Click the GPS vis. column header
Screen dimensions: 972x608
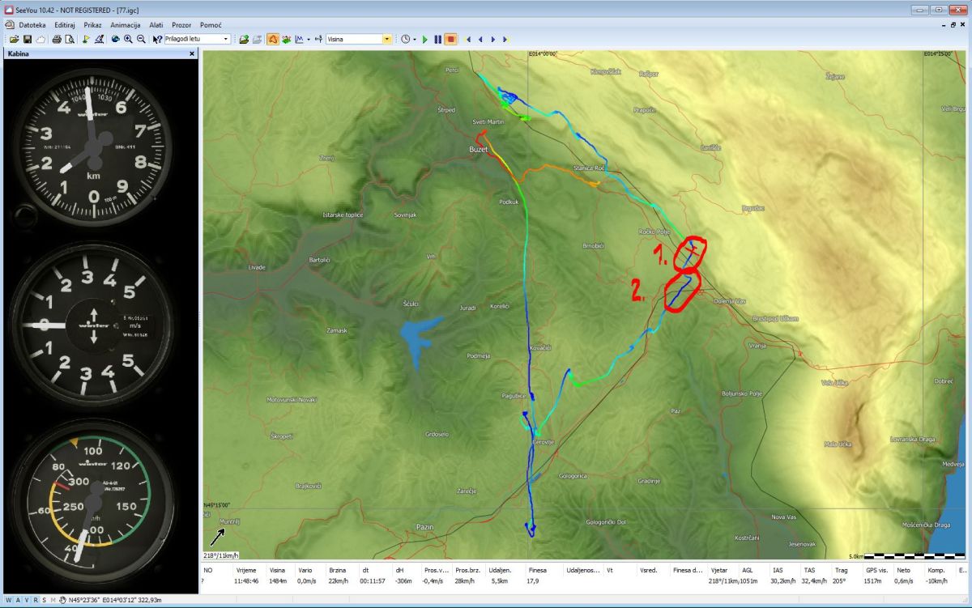(x=877, y=571)
